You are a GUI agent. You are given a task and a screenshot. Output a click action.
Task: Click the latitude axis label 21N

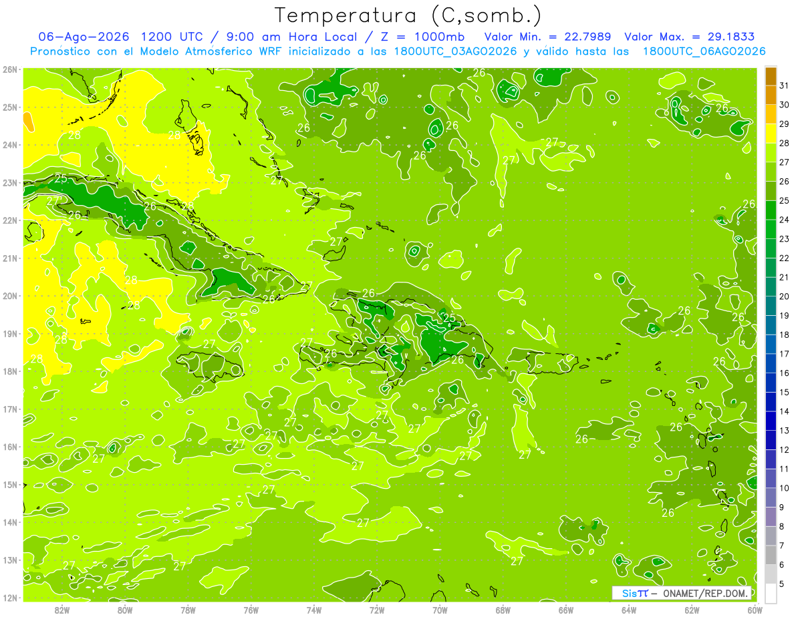10,258
